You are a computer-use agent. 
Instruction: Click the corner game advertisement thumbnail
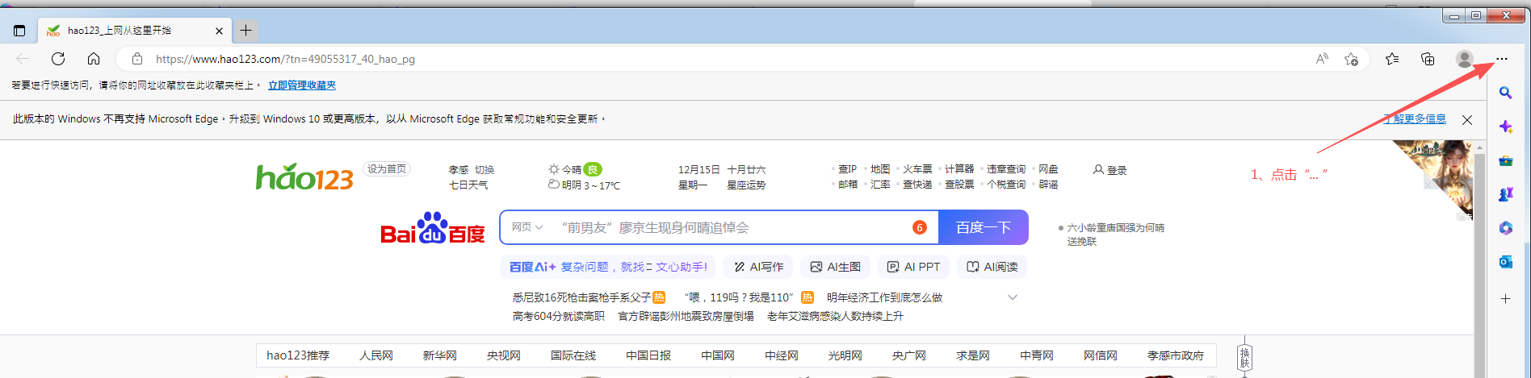(x=1433, y=179)
